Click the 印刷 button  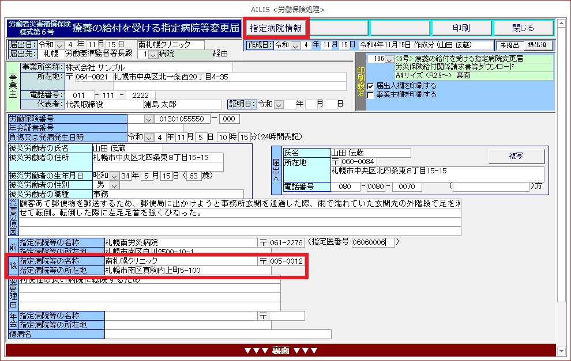tap(461, 28)
